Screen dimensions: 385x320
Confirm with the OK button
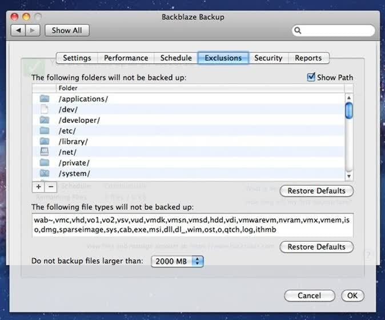352,295
